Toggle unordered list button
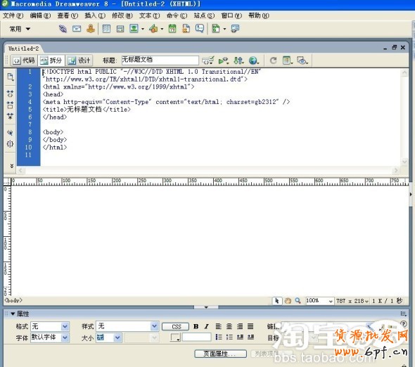 218,337
